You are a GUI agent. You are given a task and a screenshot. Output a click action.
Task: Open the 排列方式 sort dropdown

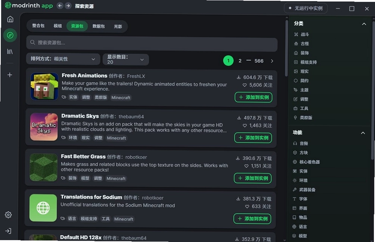[63, 59]
